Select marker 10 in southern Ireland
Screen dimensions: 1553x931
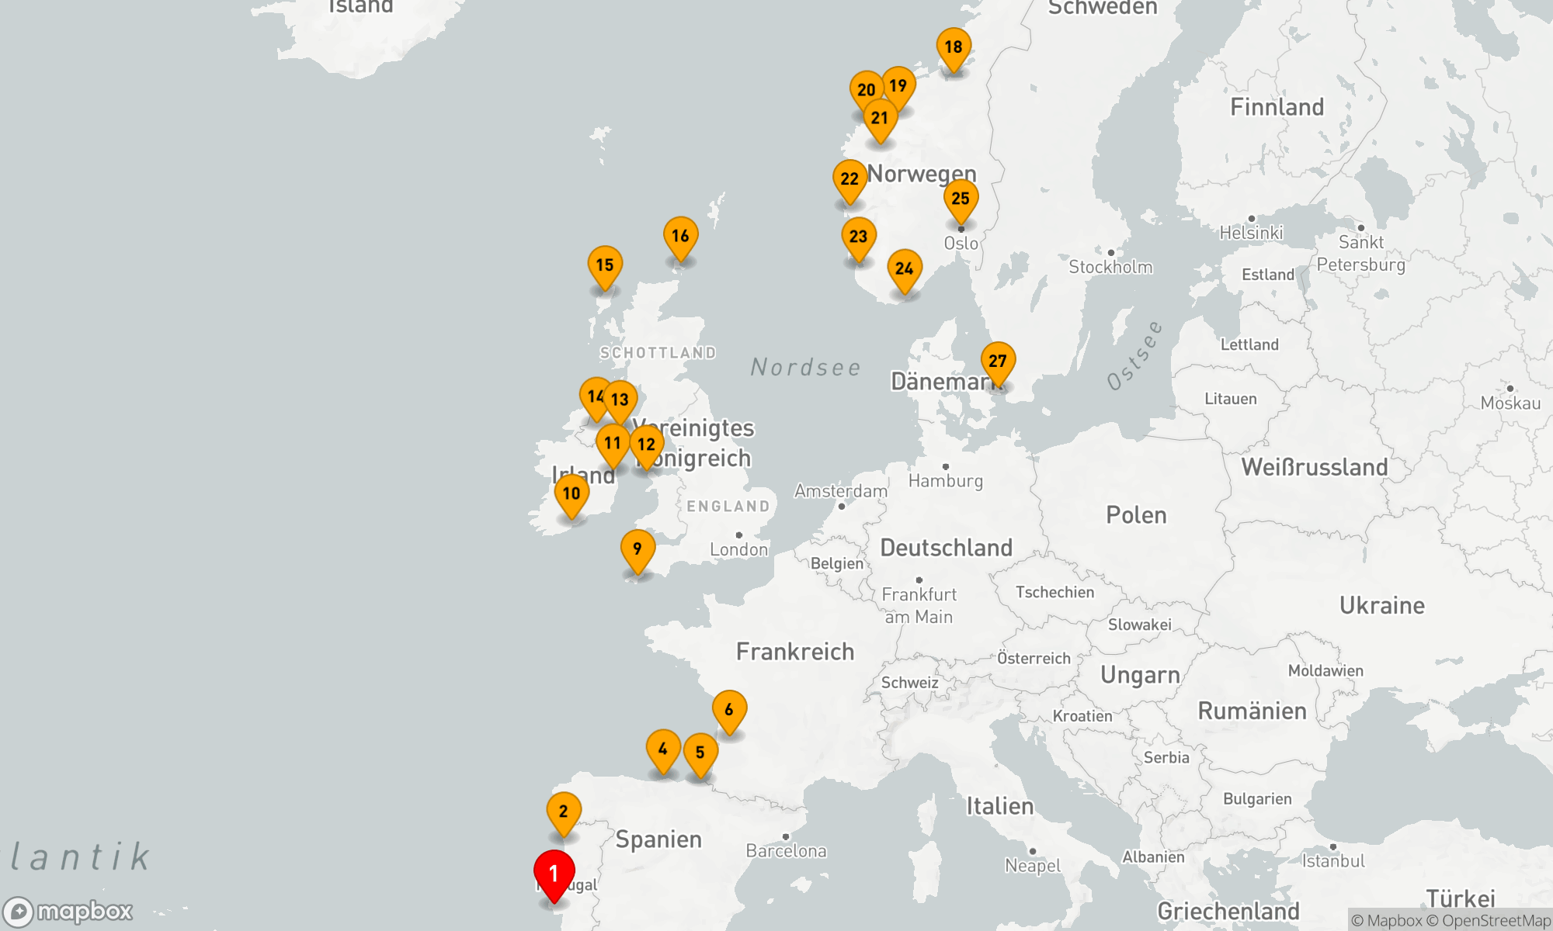[x=572, y=496]
